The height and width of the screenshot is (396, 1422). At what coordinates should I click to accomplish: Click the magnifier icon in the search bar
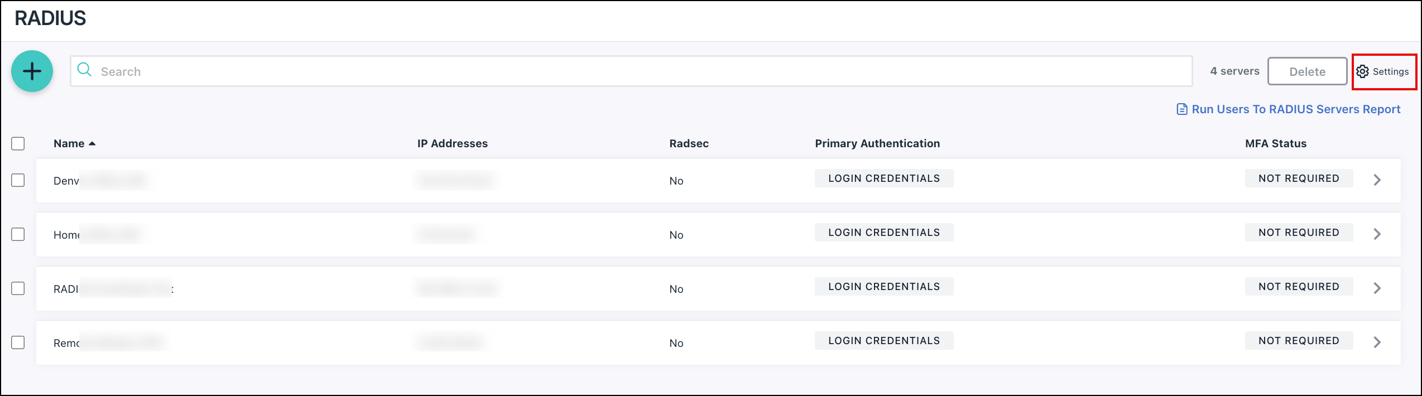(x=85, y=71)
